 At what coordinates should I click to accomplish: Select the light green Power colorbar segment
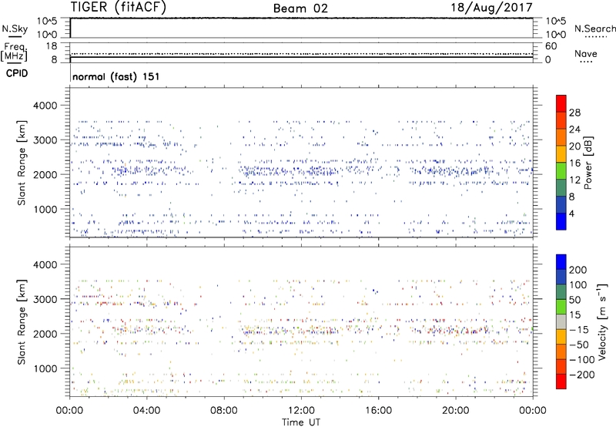point(561,171)
